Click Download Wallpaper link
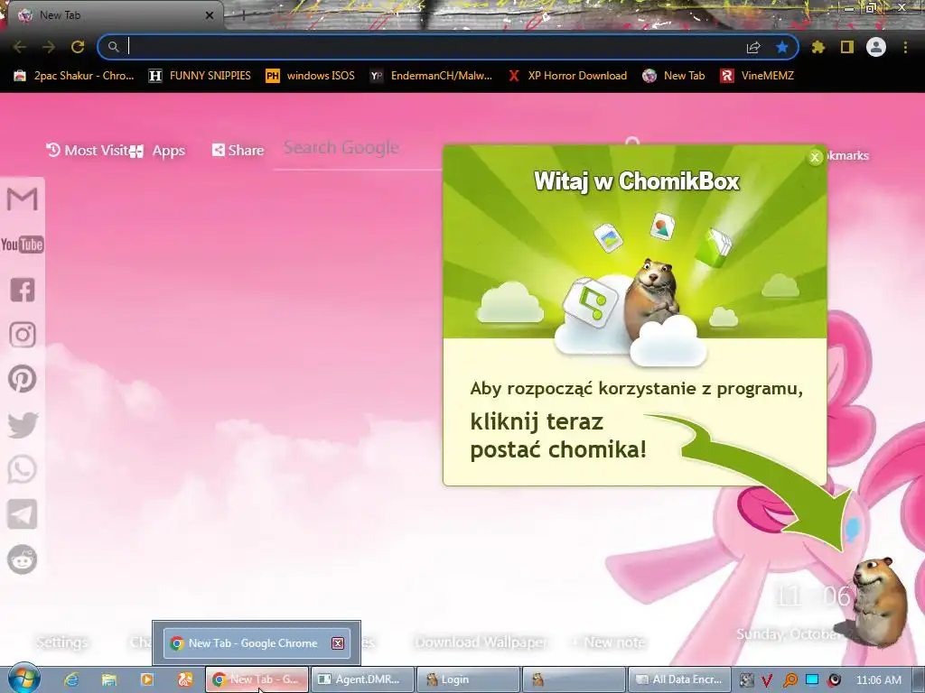925x693 pixels. pos(481,642)
